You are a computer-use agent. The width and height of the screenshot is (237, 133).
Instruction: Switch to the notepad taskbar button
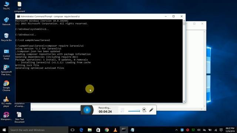(132, 130)
